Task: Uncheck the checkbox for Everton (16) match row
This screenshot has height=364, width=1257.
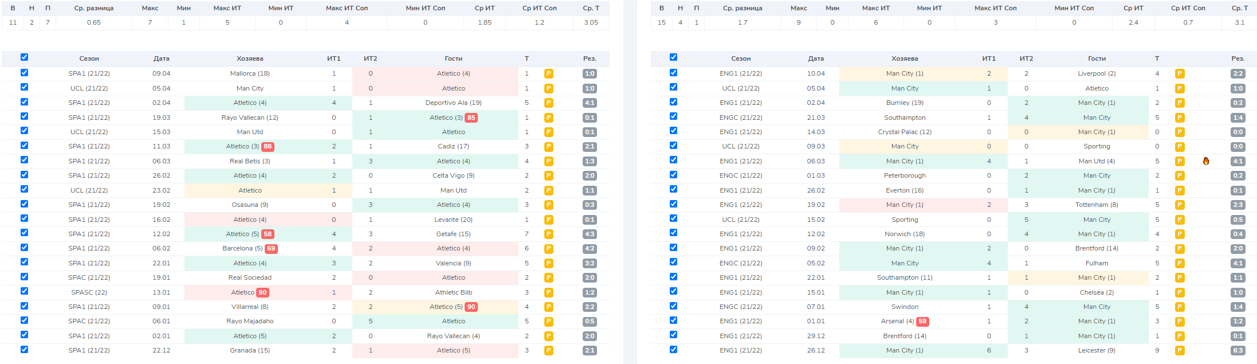Action: (x=673, y=189)
